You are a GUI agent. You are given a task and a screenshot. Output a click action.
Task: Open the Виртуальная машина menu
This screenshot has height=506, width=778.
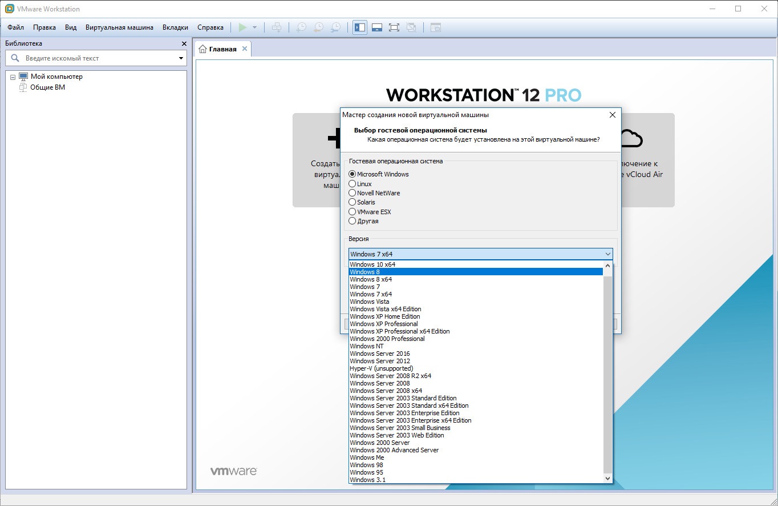[x=119, y=27]
